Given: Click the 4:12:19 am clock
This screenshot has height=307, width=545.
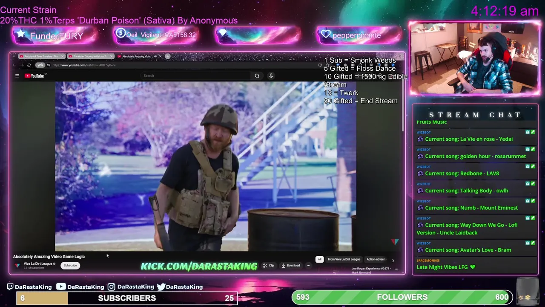Looking at the screenshot, I should point(505,11).
